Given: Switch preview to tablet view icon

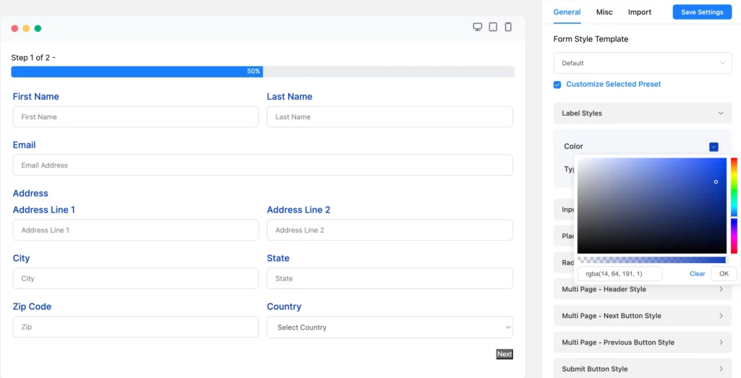Looking at the screenshot, I should click(x=493, y=27).
